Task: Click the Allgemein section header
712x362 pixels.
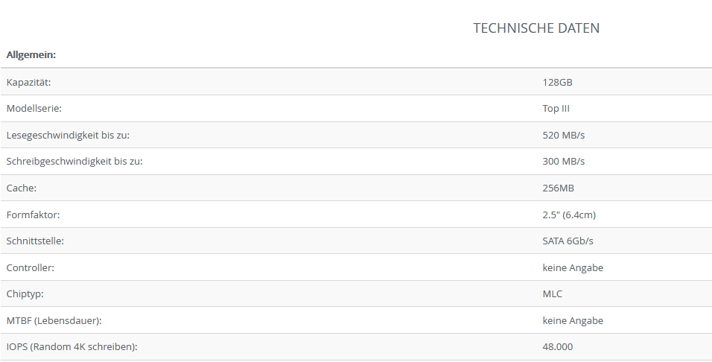Action: (x=31, y=54)
